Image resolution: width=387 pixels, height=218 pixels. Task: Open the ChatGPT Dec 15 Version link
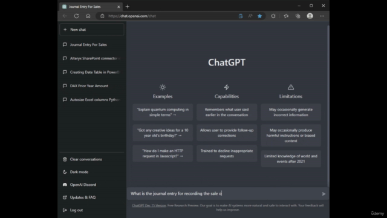(149, 205)
